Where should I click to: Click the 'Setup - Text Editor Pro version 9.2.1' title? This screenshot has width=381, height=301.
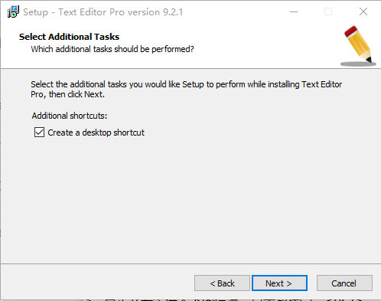point(103,12)
